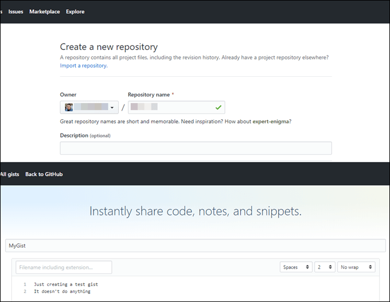This screenshot has width=390, height=302.
Task: Click line number 1 in editor
Action: point(25,284)
